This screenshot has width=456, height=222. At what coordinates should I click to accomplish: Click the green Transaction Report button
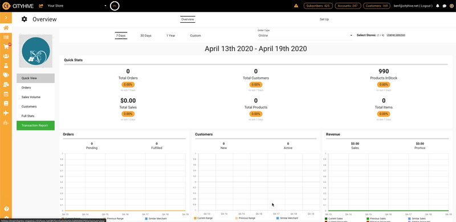[35, 125]
